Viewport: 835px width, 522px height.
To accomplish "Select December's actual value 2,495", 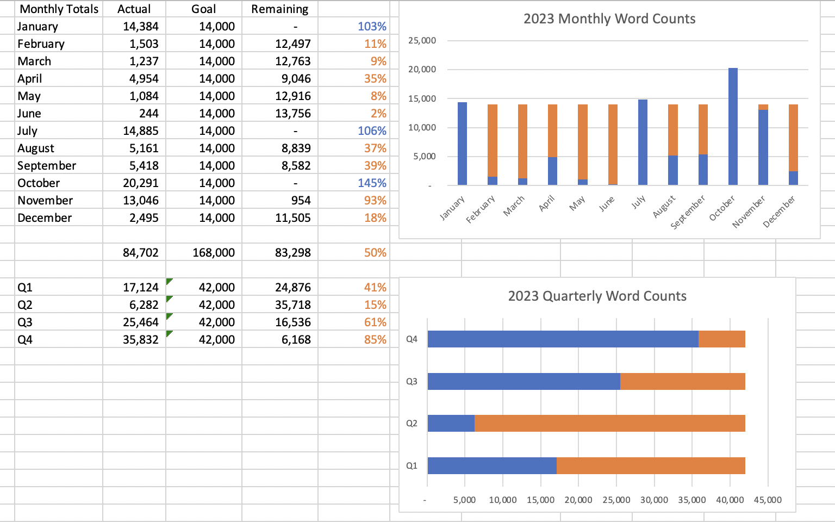I will pos(134,217).
